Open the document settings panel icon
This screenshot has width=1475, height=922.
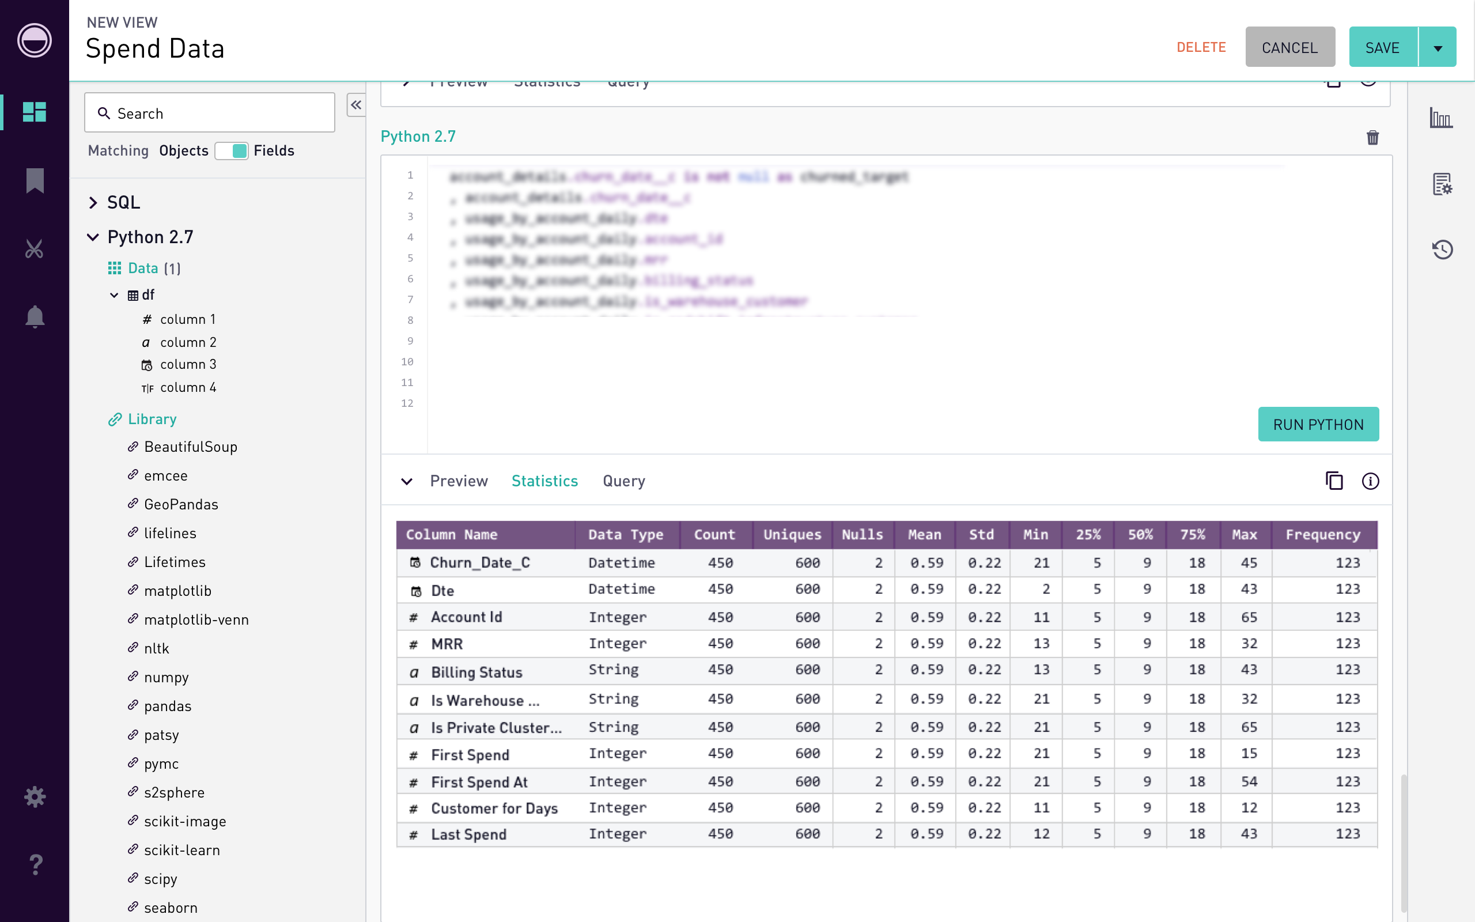[x=1442, y=184]
